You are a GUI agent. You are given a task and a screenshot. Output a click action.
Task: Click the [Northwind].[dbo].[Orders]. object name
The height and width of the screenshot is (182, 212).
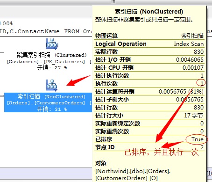pos(133,171)
